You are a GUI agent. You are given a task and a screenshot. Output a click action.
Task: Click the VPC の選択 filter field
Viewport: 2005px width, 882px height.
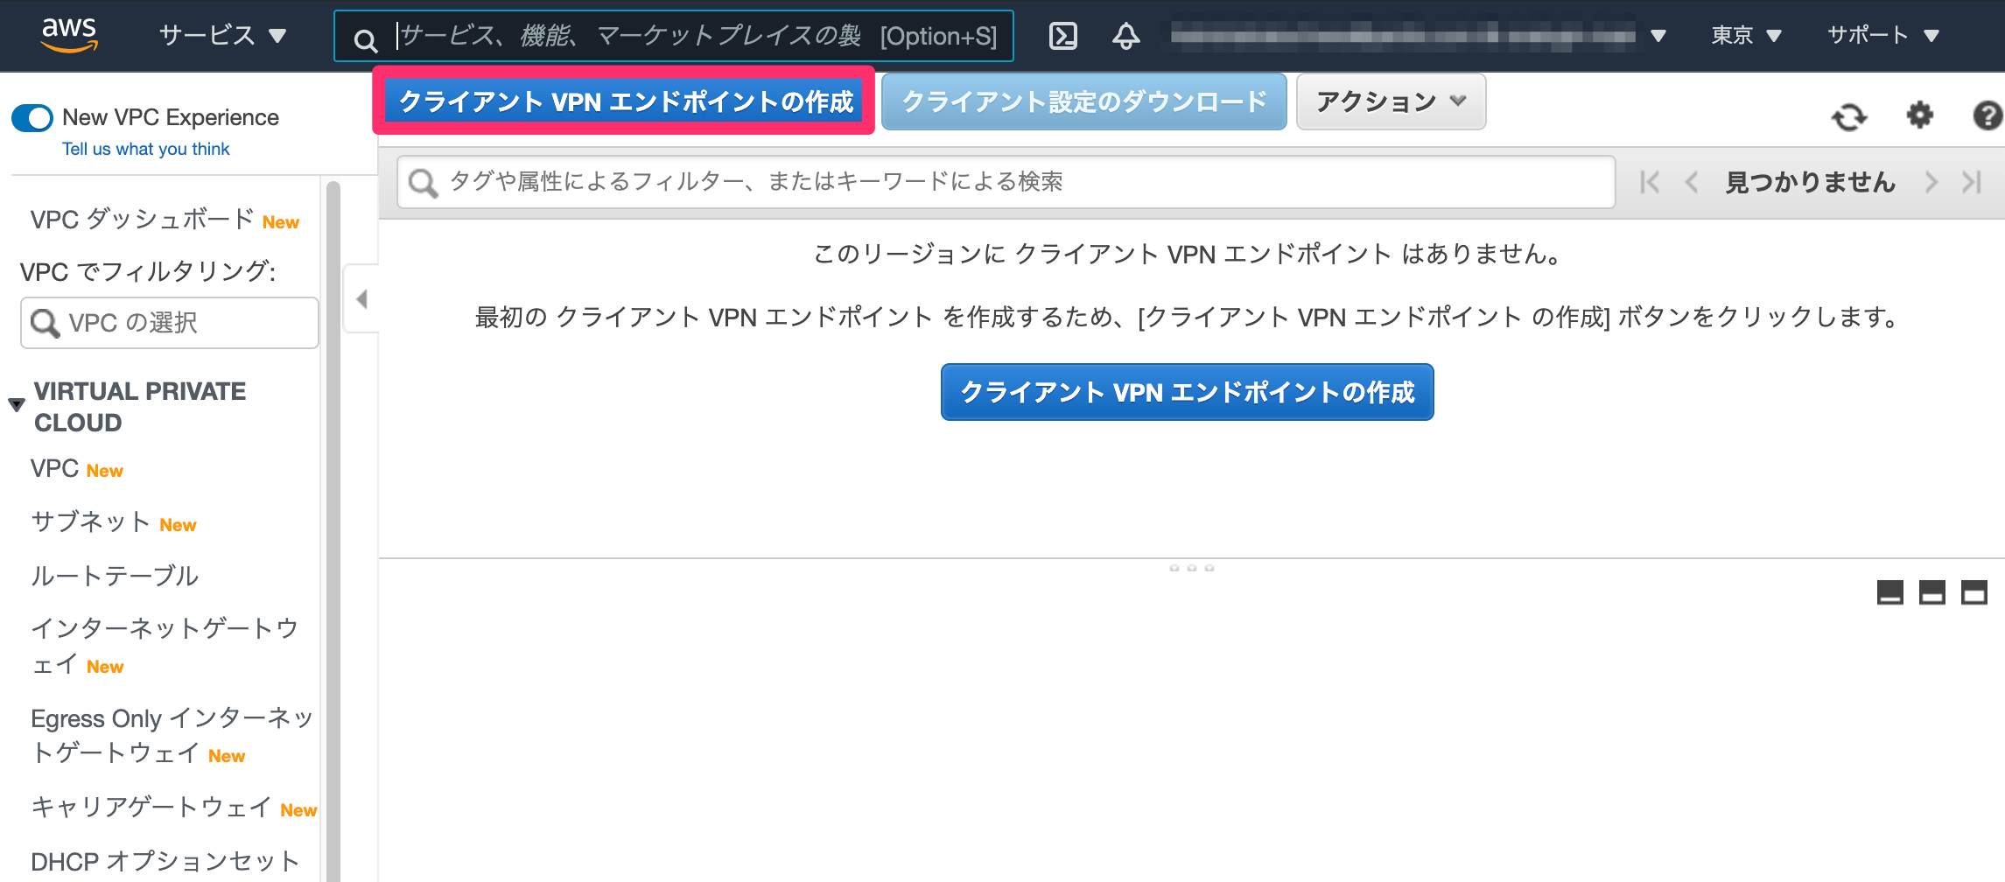click(170, 323)
